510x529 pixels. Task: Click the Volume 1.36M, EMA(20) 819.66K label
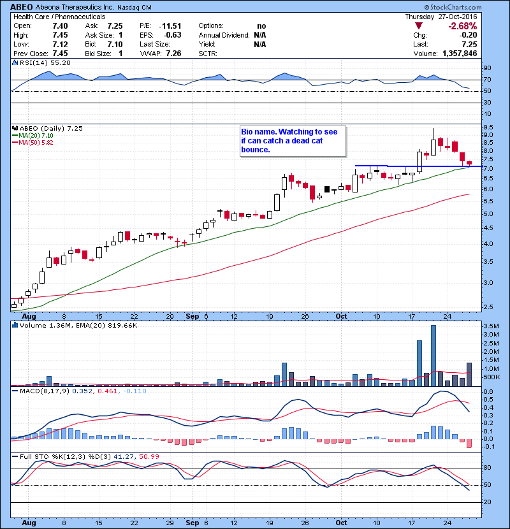point(78,325)
